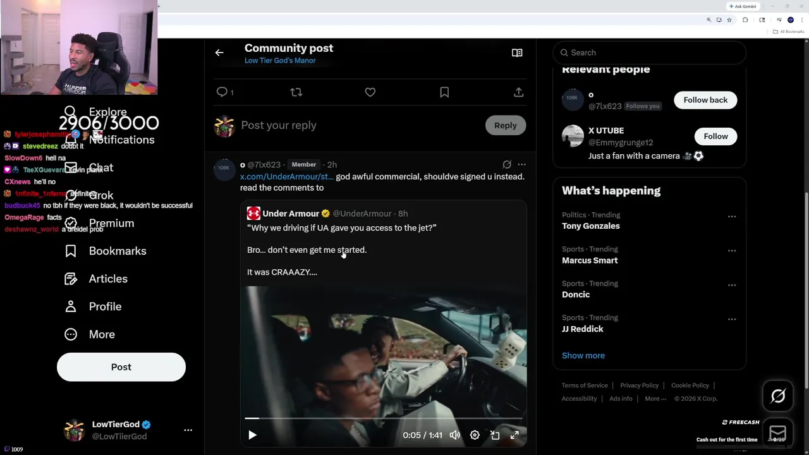Click the LowTierGod account avatar

click(74, 430)
